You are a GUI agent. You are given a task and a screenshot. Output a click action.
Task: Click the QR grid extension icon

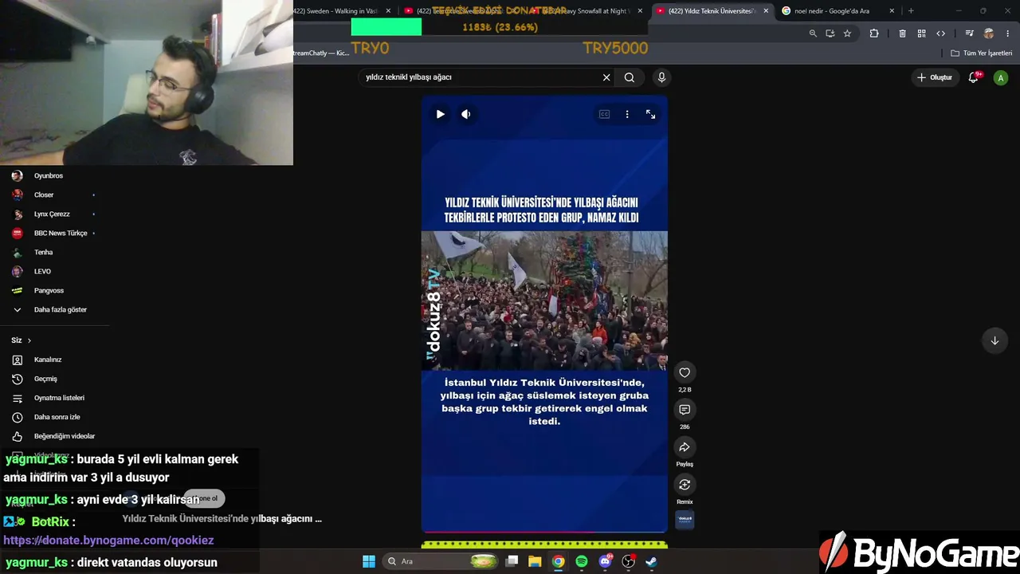point(921,33)
